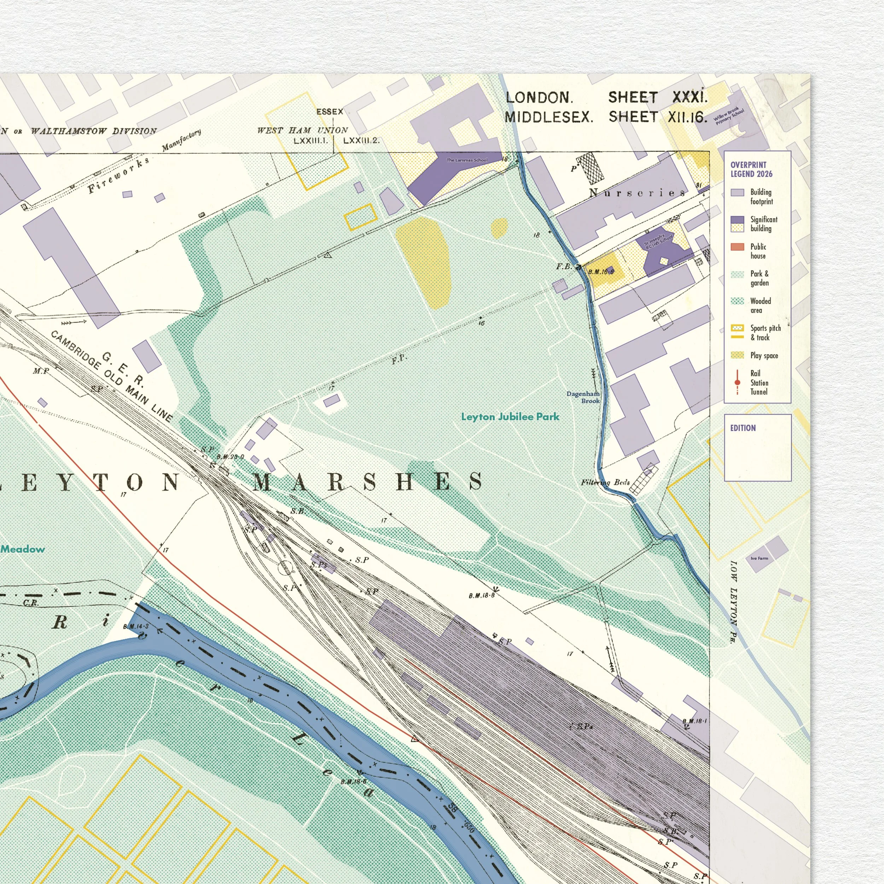The width and height of the screenshot is (884, 884).
Task: Click the 'Wooded area' legend text
Action: click(x=761, y=306)
